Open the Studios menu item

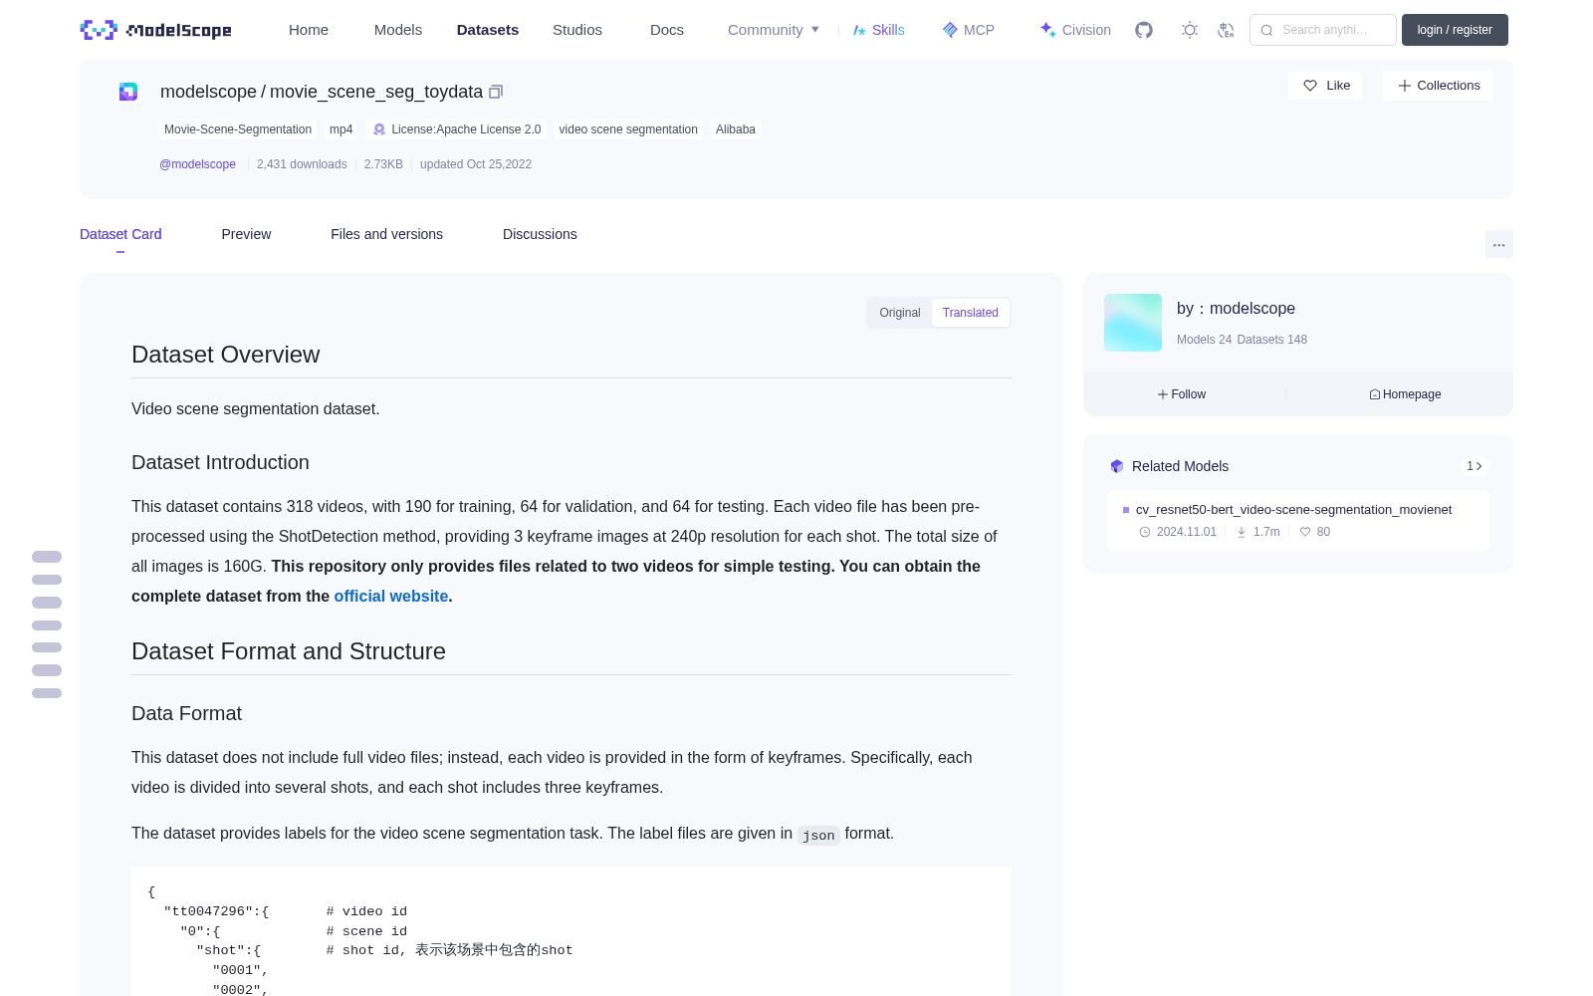point(577,30)
